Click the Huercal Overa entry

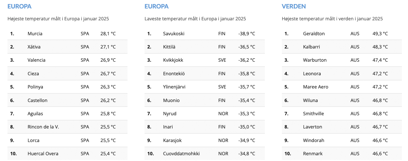(43, 154)
